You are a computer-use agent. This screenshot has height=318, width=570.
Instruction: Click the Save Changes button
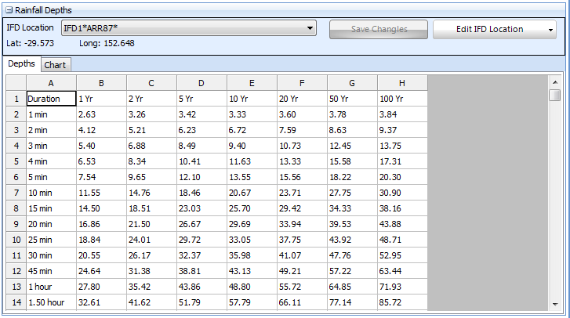[x=379, y=29]
